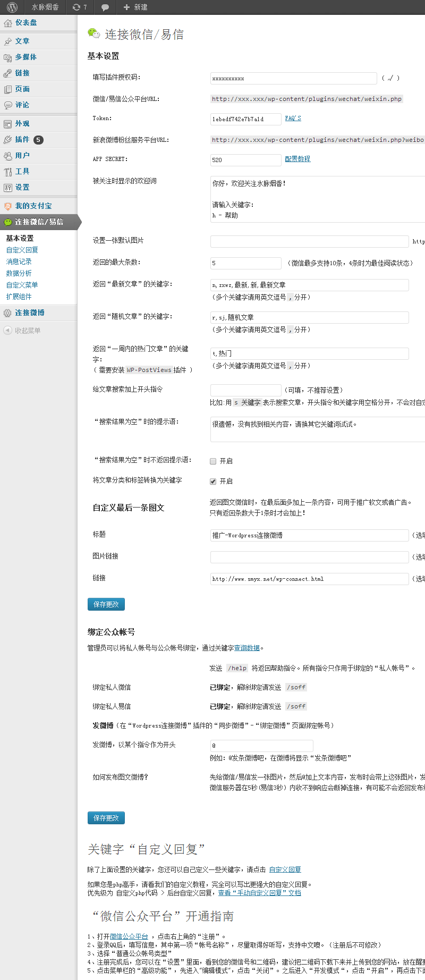The image size is (425, 980).
Task: Open the 水脉烟香 site menu in admin bar
Action: [45, 7]
